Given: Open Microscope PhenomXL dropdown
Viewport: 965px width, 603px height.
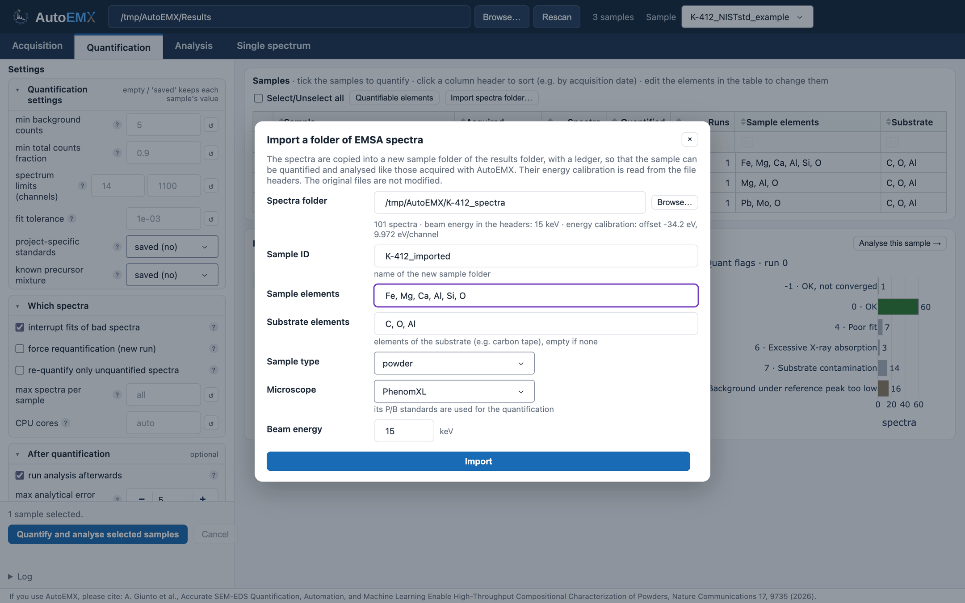Looking at the screenshot, I should point(454,392).
